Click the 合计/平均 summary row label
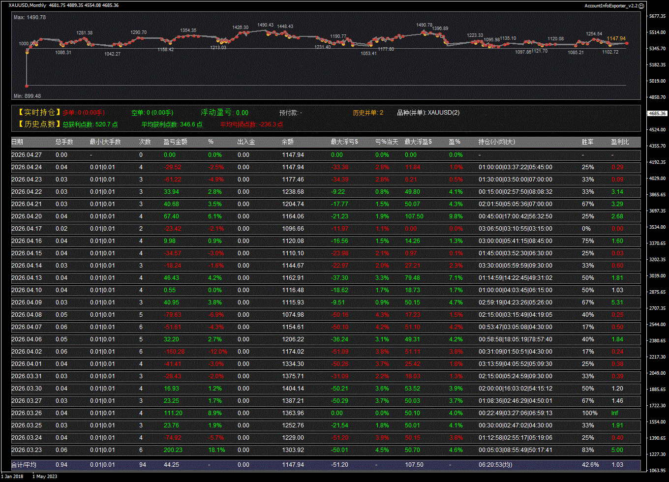 (24, 465)
